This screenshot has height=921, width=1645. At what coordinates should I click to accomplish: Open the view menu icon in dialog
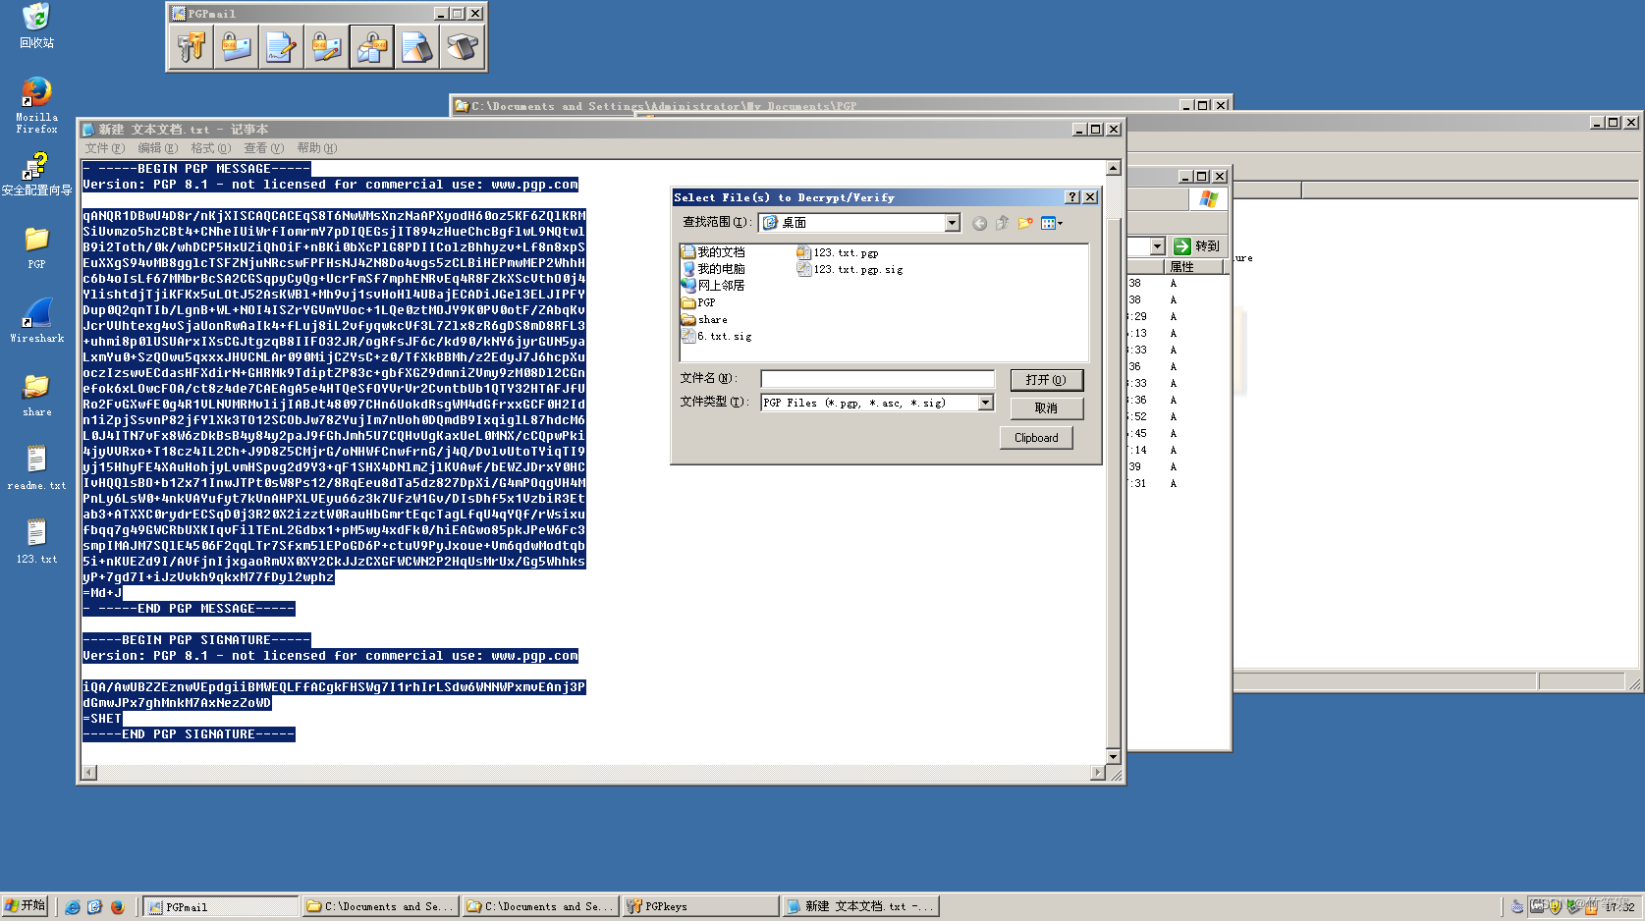click(x=1051, y=224)
